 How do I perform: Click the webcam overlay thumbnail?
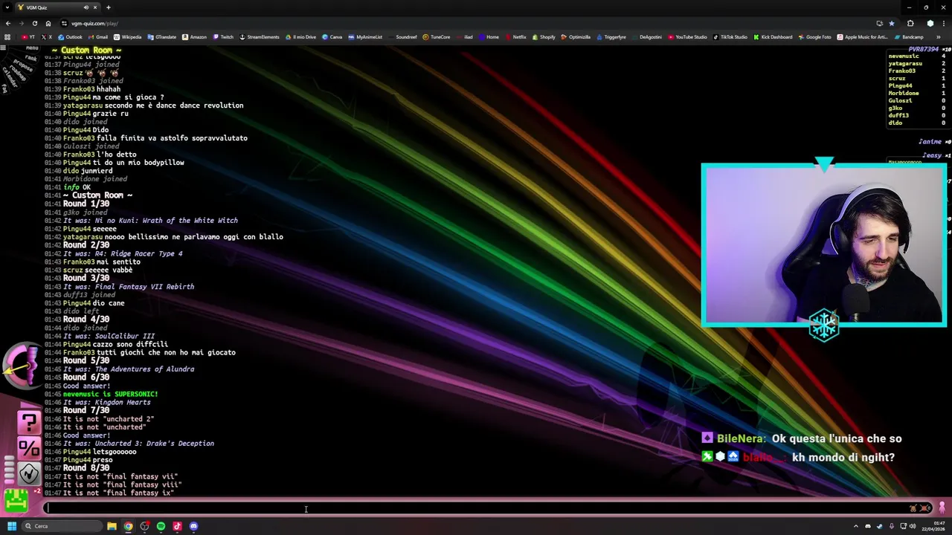point(824,245)
